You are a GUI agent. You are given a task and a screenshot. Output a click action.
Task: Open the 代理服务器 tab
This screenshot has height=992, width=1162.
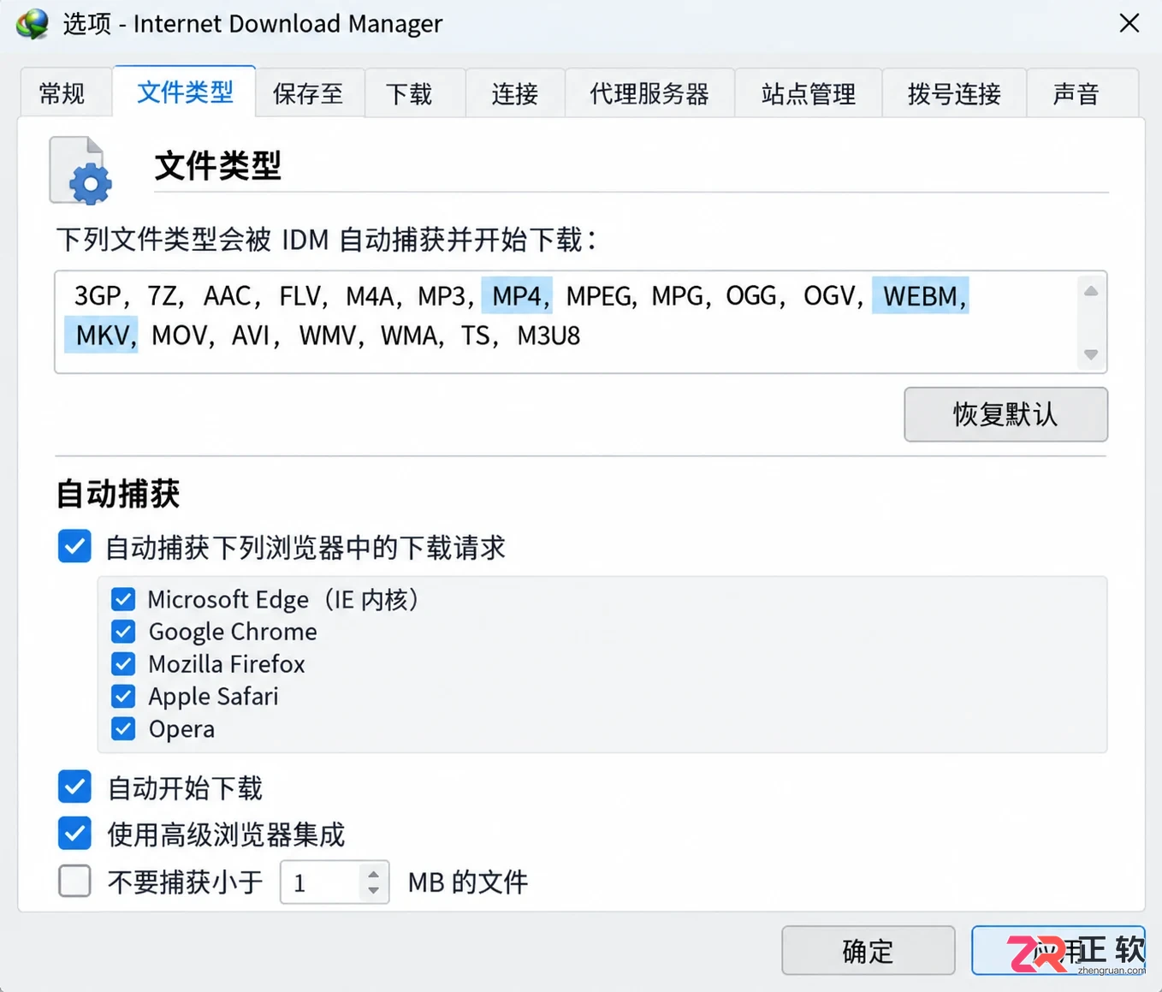[649, 93]
